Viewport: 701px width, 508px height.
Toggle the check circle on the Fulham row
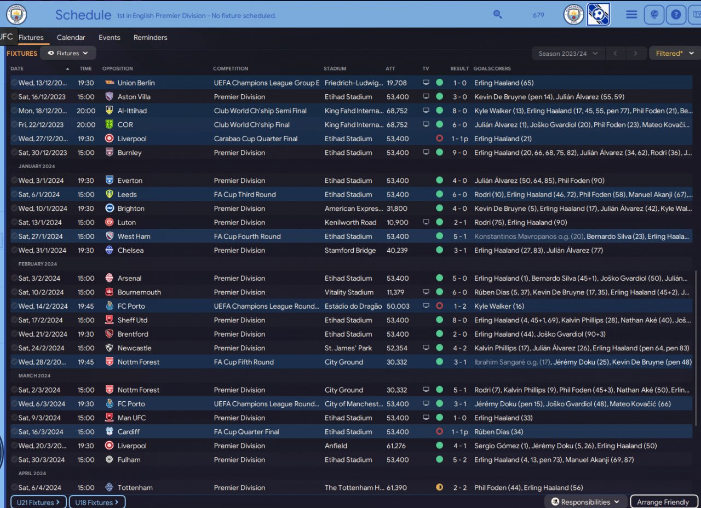coord(14,460)
